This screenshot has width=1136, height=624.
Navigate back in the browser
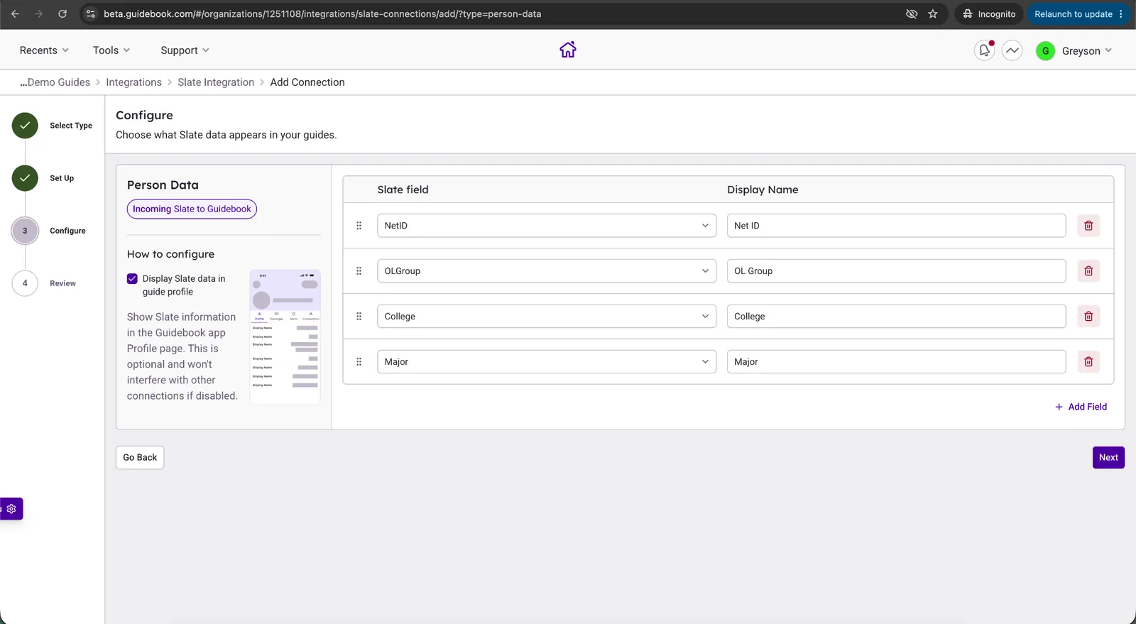(15, 13)
